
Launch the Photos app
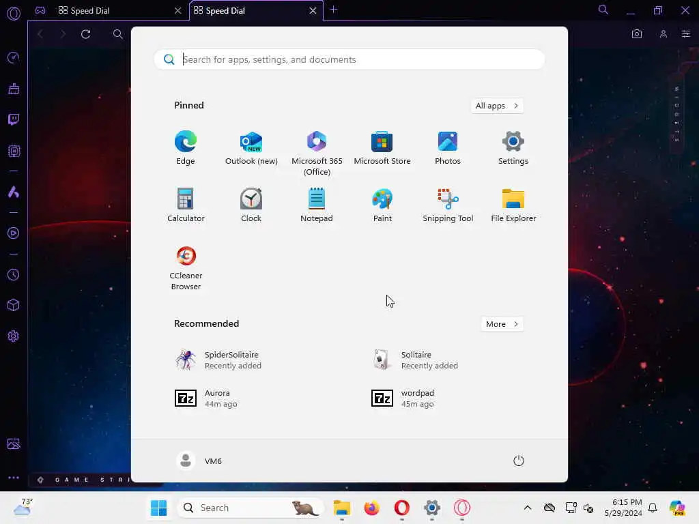pyautogui.click(x=448, y=148)
